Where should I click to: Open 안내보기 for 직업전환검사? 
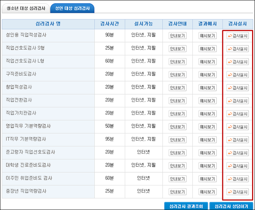[x=177, y=101]
